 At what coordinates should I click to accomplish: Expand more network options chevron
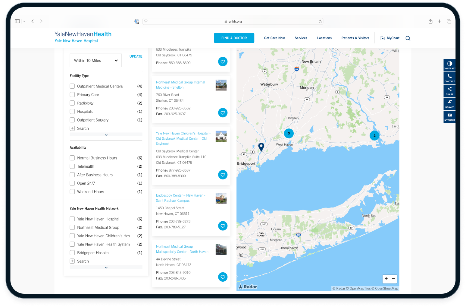[106, 267]
